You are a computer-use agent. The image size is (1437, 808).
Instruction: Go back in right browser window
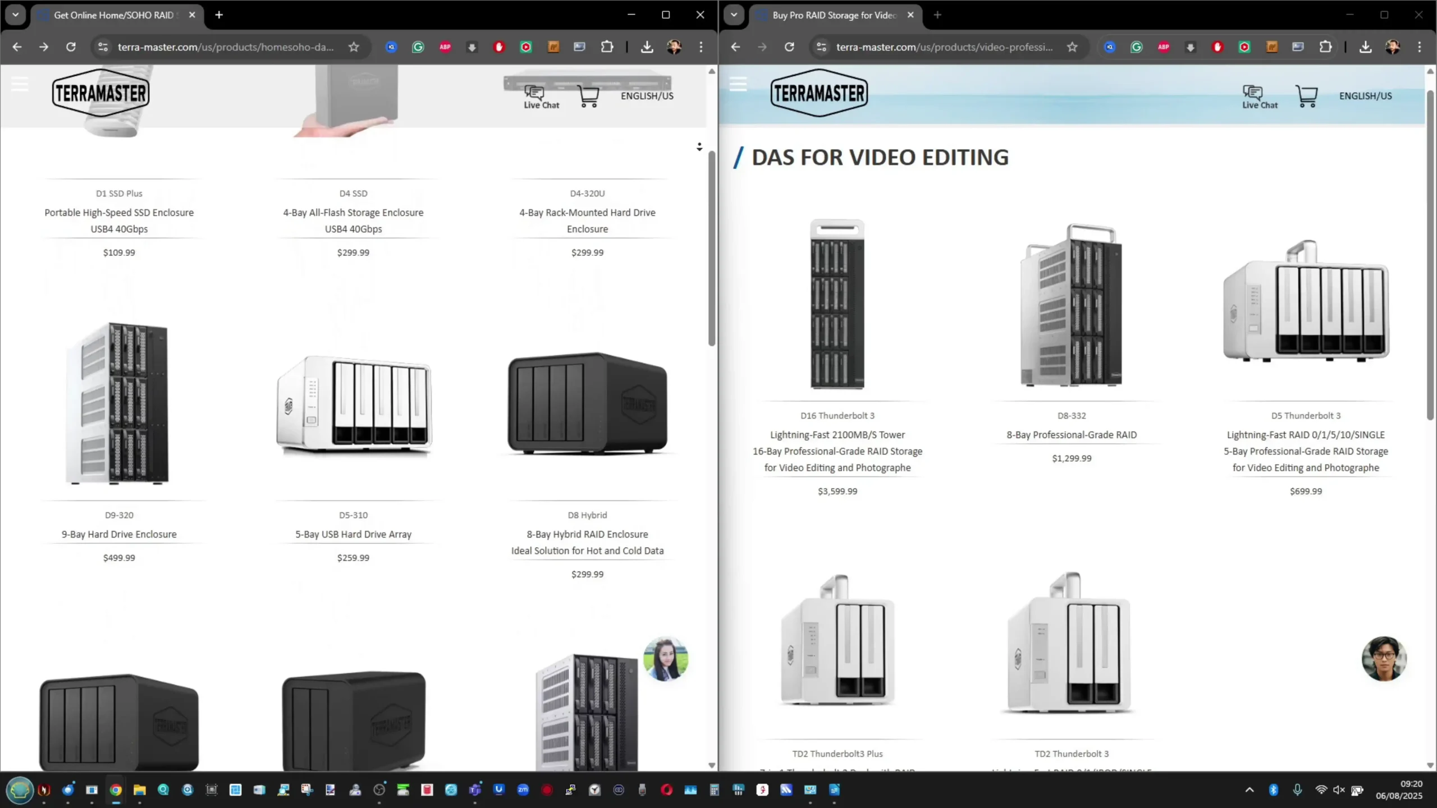click(735, 47)
